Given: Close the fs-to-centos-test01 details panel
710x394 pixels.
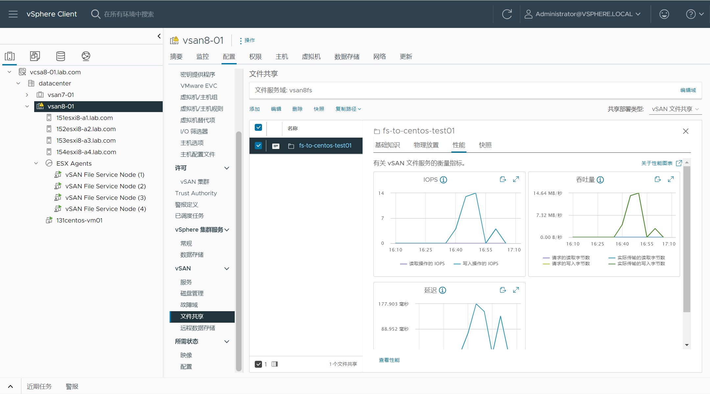Looking at the screenshot, I should [686, 131].
